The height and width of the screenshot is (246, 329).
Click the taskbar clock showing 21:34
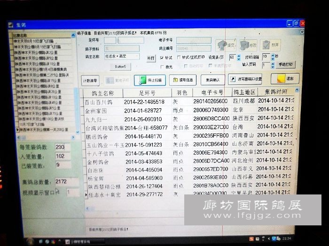coord(287,238)
